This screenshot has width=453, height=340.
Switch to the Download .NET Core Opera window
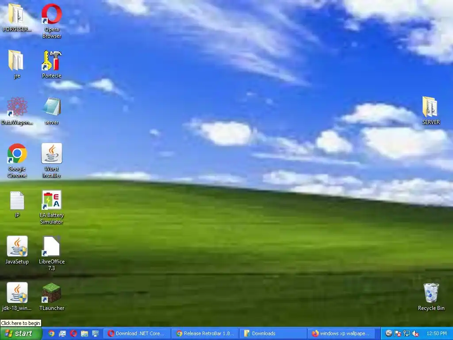(x=137, y=333)
